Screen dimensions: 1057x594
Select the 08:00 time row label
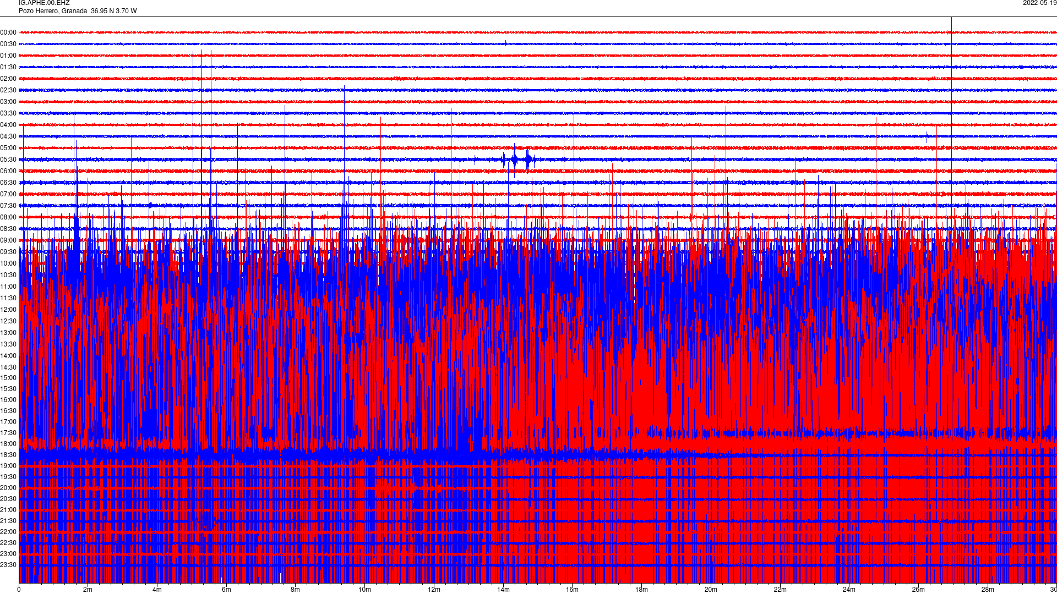pos(8,217)
